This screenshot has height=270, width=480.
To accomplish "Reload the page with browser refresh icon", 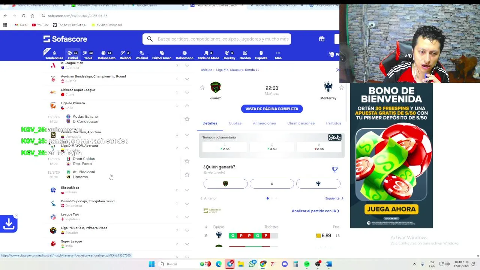I will point(23,16).
